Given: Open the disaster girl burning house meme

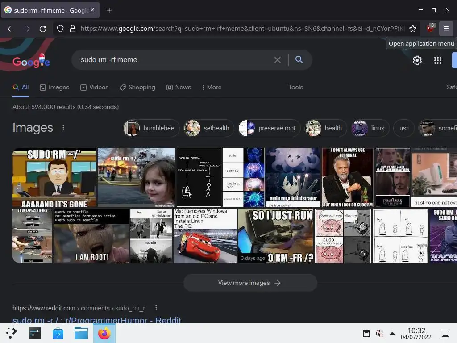Looking at the screenshot, I should (x=136, y=177).
